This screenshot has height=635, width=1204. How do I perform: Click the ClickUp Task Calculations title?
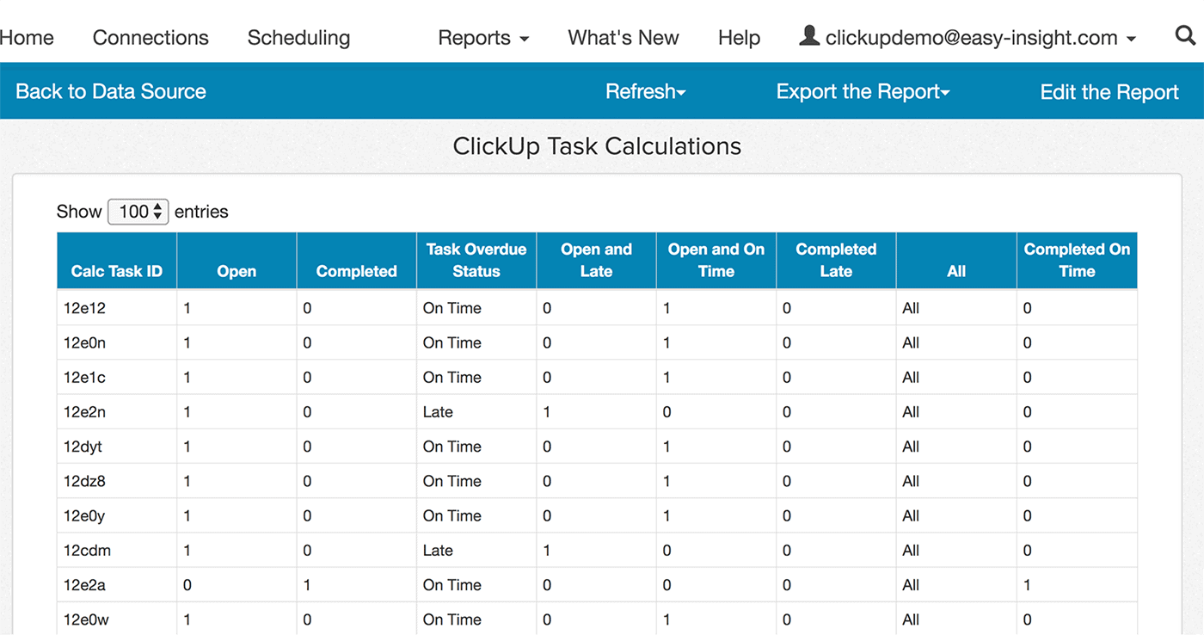pos(597,146)
